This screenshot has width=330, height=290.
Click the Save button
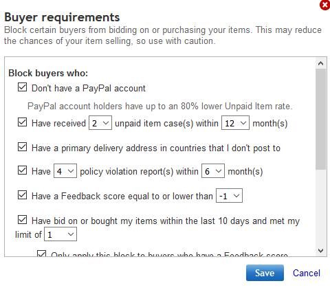(265, 273)
